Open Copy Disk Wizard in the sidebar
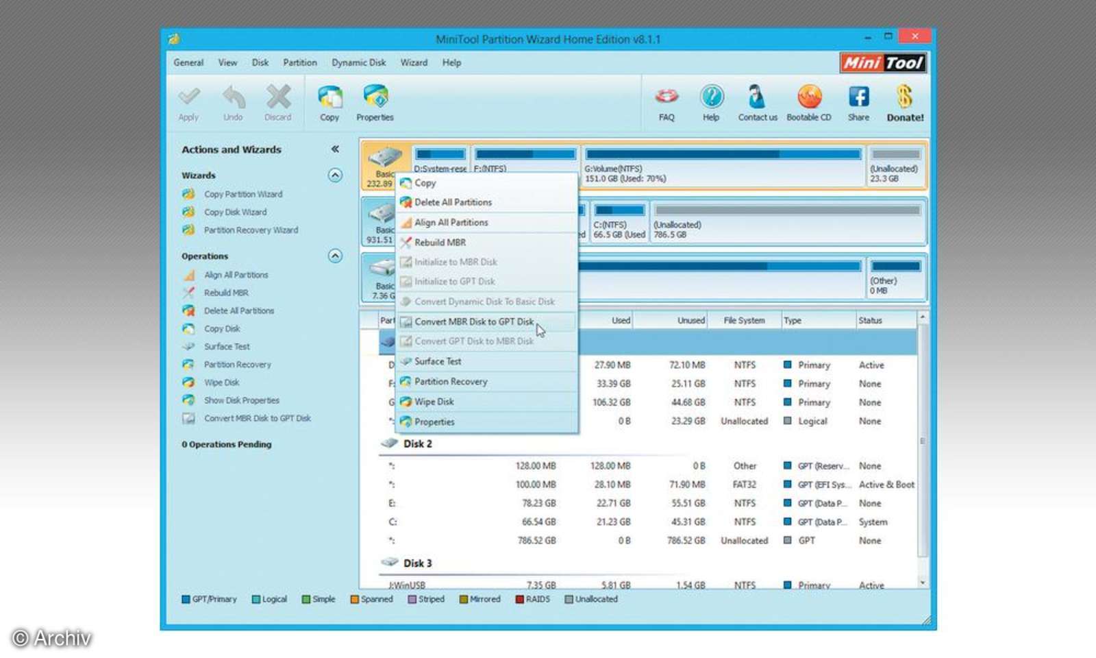This screenshot has height=658, width=1096. [236, 212]
